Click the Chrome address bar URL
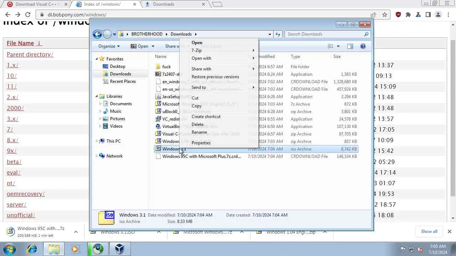This screenshot has width=456, height=256. coord(77,15)
